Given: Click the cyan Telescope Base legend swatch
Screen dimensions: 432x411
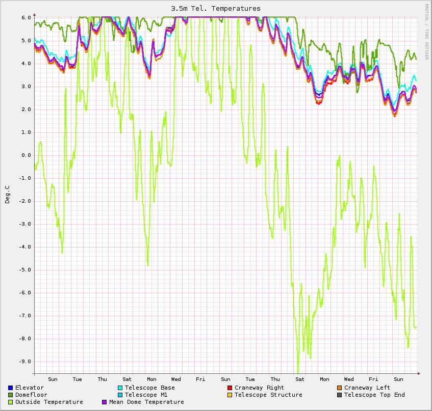Looking at the screenshot, I should pyautogui.click(x=120, y=388).
